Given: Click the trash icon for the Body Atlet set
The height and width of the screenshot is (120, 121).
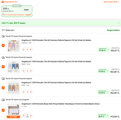Looking at the screenshot, I should coord(24,116).
